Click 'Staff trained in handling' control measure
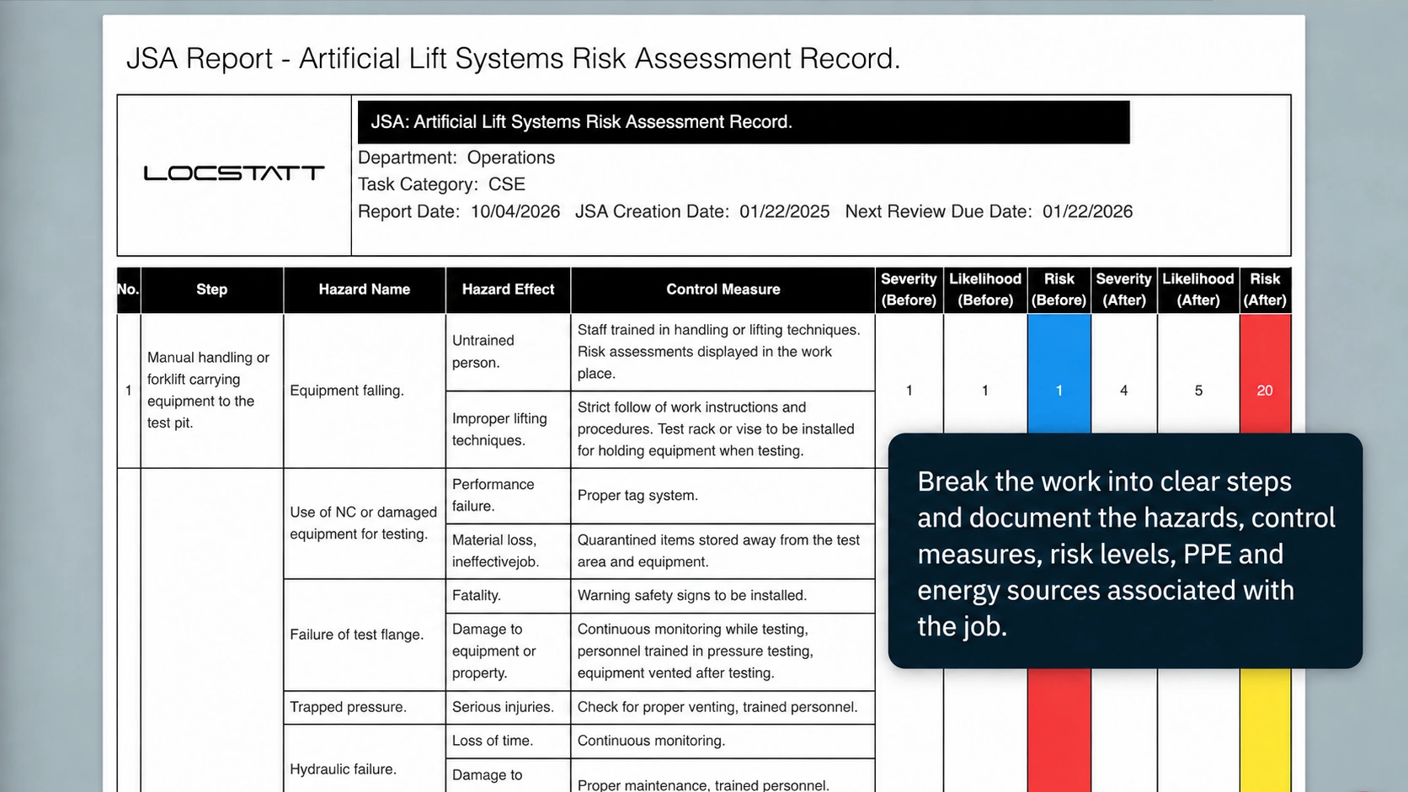The width and height of the screenshot is (1408, 792). tap(723, 352)
